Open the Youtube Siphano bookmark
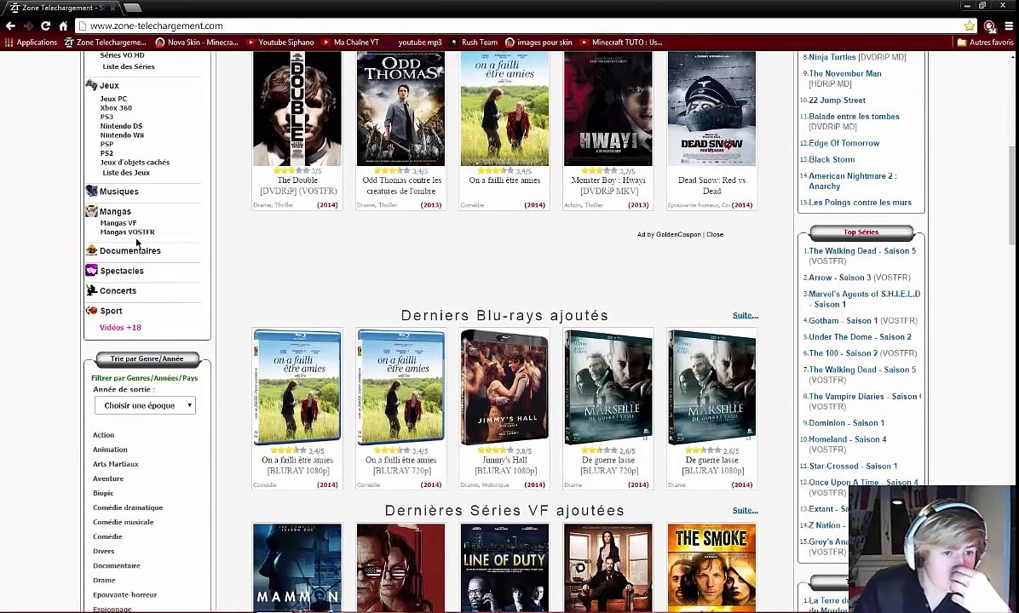 [280, 43]
